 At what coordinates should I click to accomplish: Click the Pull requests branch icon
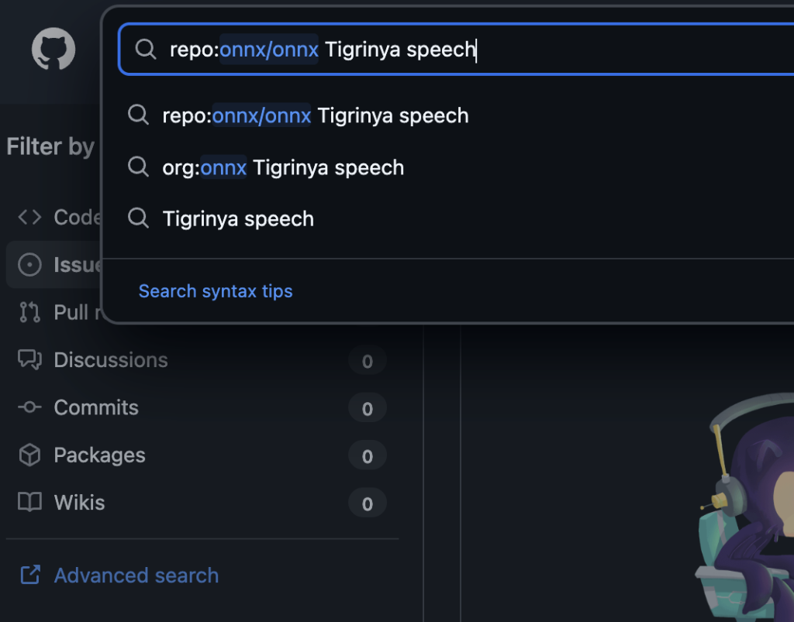(x=29, y=312)
